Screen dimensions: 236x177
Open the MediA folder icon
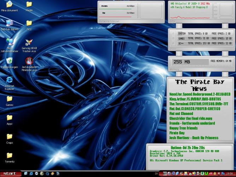point(29,5)
